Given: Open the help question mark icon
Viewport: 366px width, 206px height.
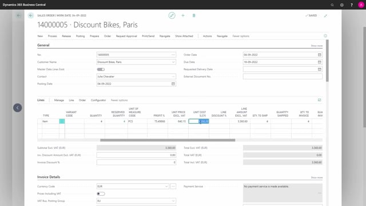Looking at the screenshot, I should (x=352, y=5).
